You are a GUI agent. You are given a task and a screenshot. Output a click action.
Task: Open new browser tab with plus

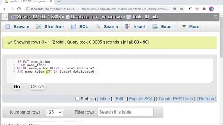(x=59, y=1)
